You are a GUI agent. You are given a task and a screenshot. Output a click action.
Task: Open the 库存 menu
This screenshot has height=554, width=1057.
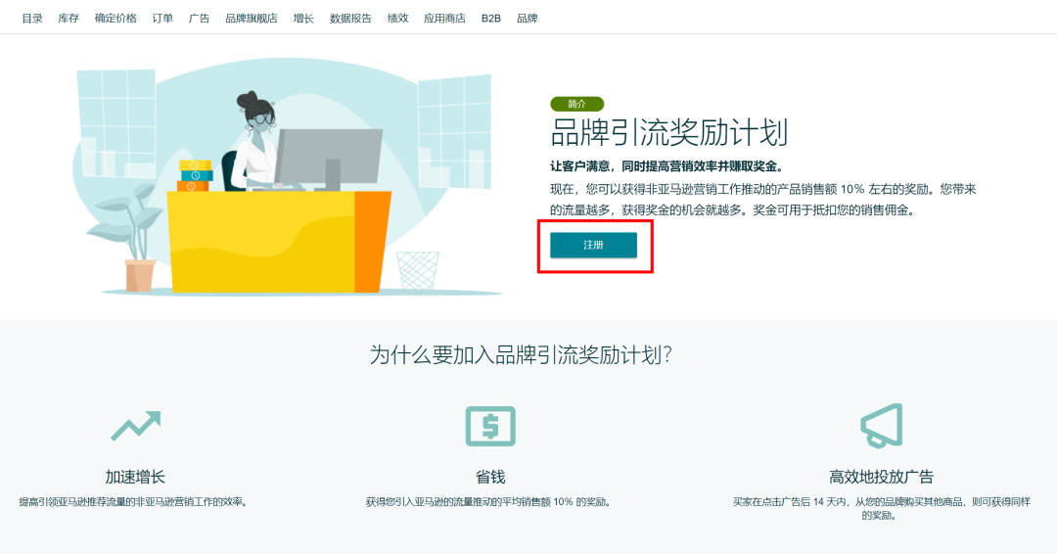[x=69, y=19]
